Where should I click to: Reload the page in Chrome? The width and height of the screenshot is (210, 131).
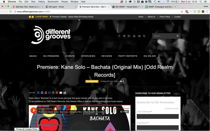point(10,11)
